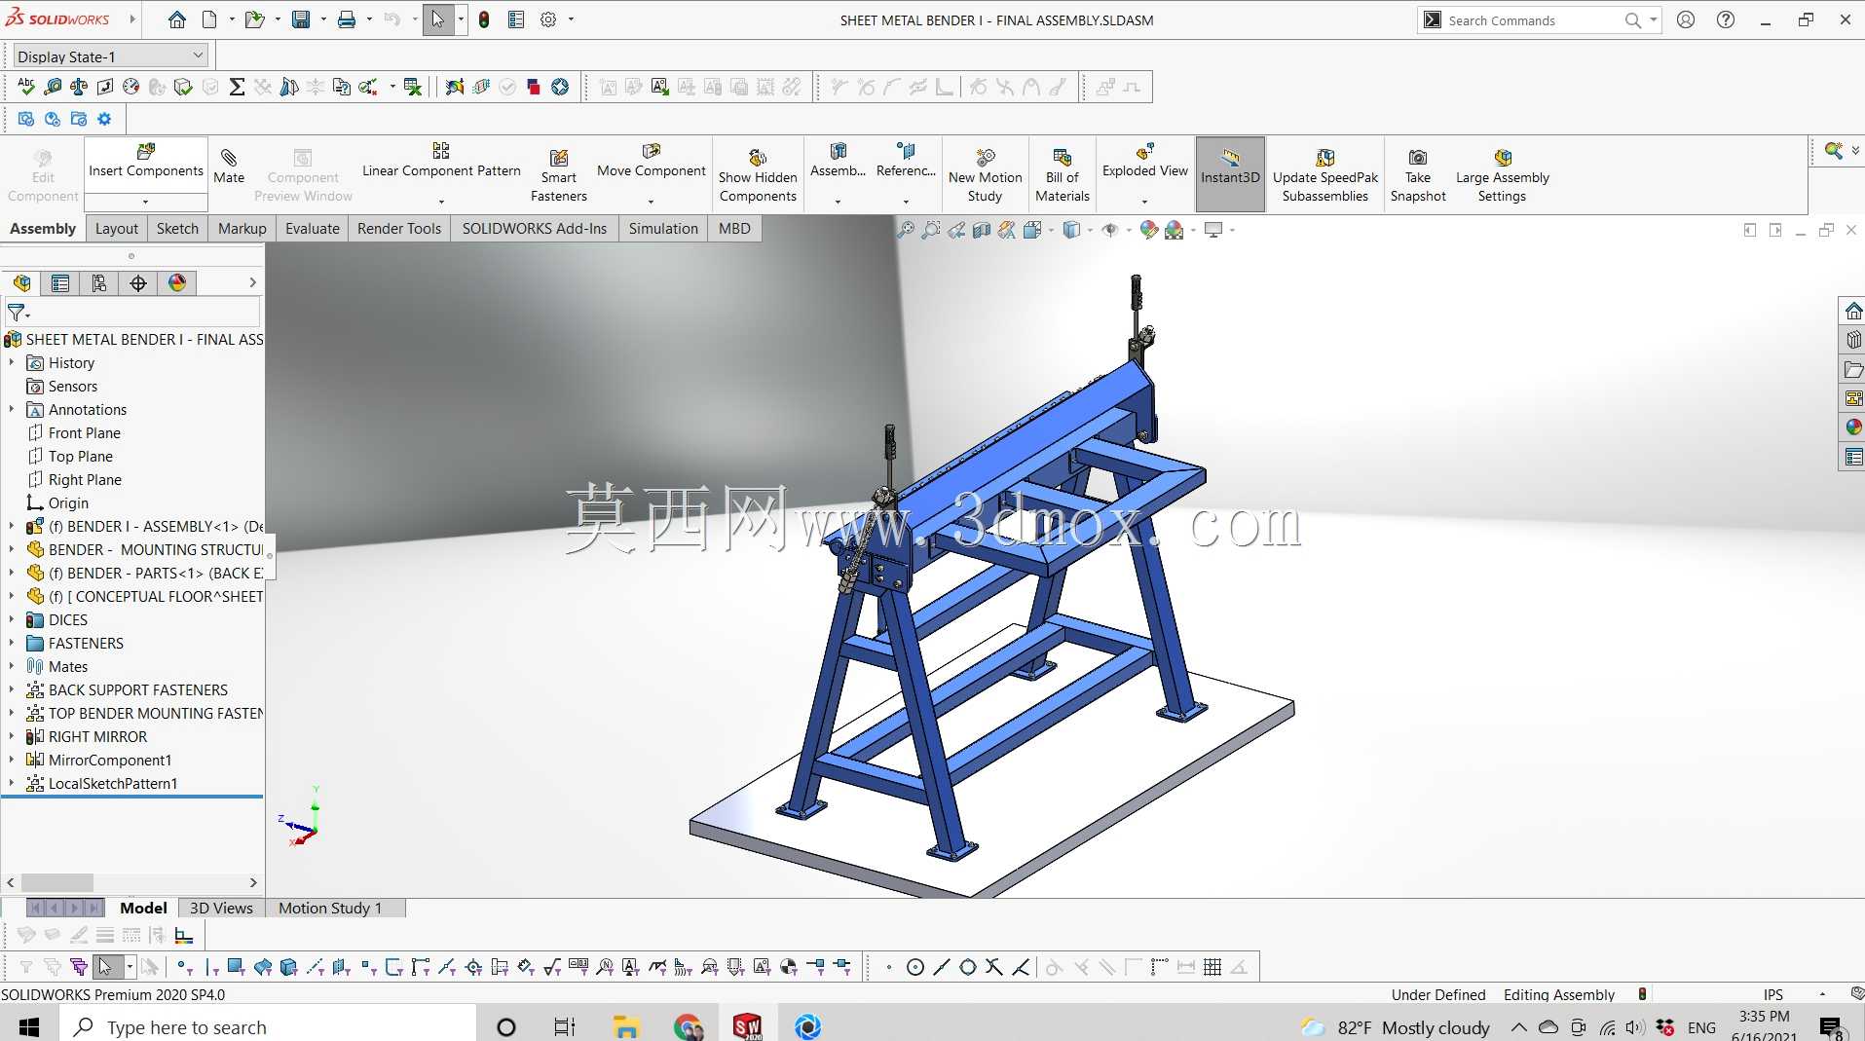Click Smart Fasteners
The width and height of the screenshot is (1865, 1041).
point(559,175)
